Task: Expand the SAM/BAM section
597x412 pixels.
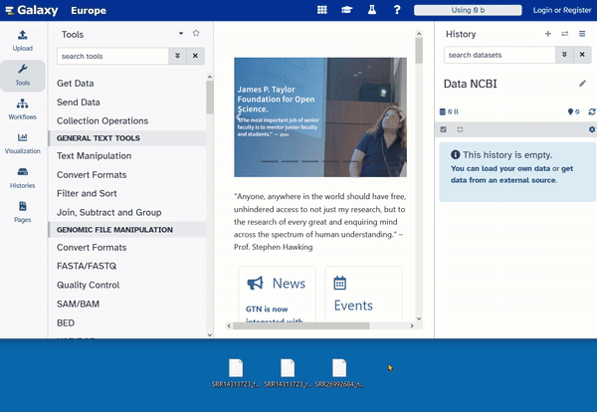Action: (x=78, y=305)
